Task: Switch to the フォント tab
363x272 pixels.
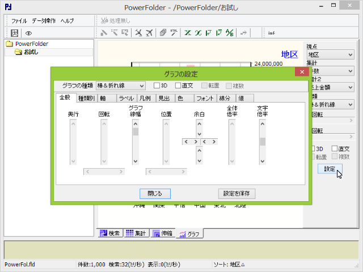Action: tap(205, 98)
